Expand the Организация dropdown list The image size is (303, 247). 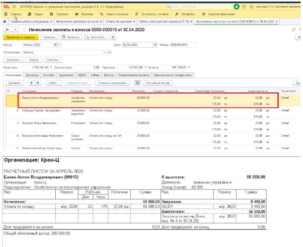(x=105, y=52)
